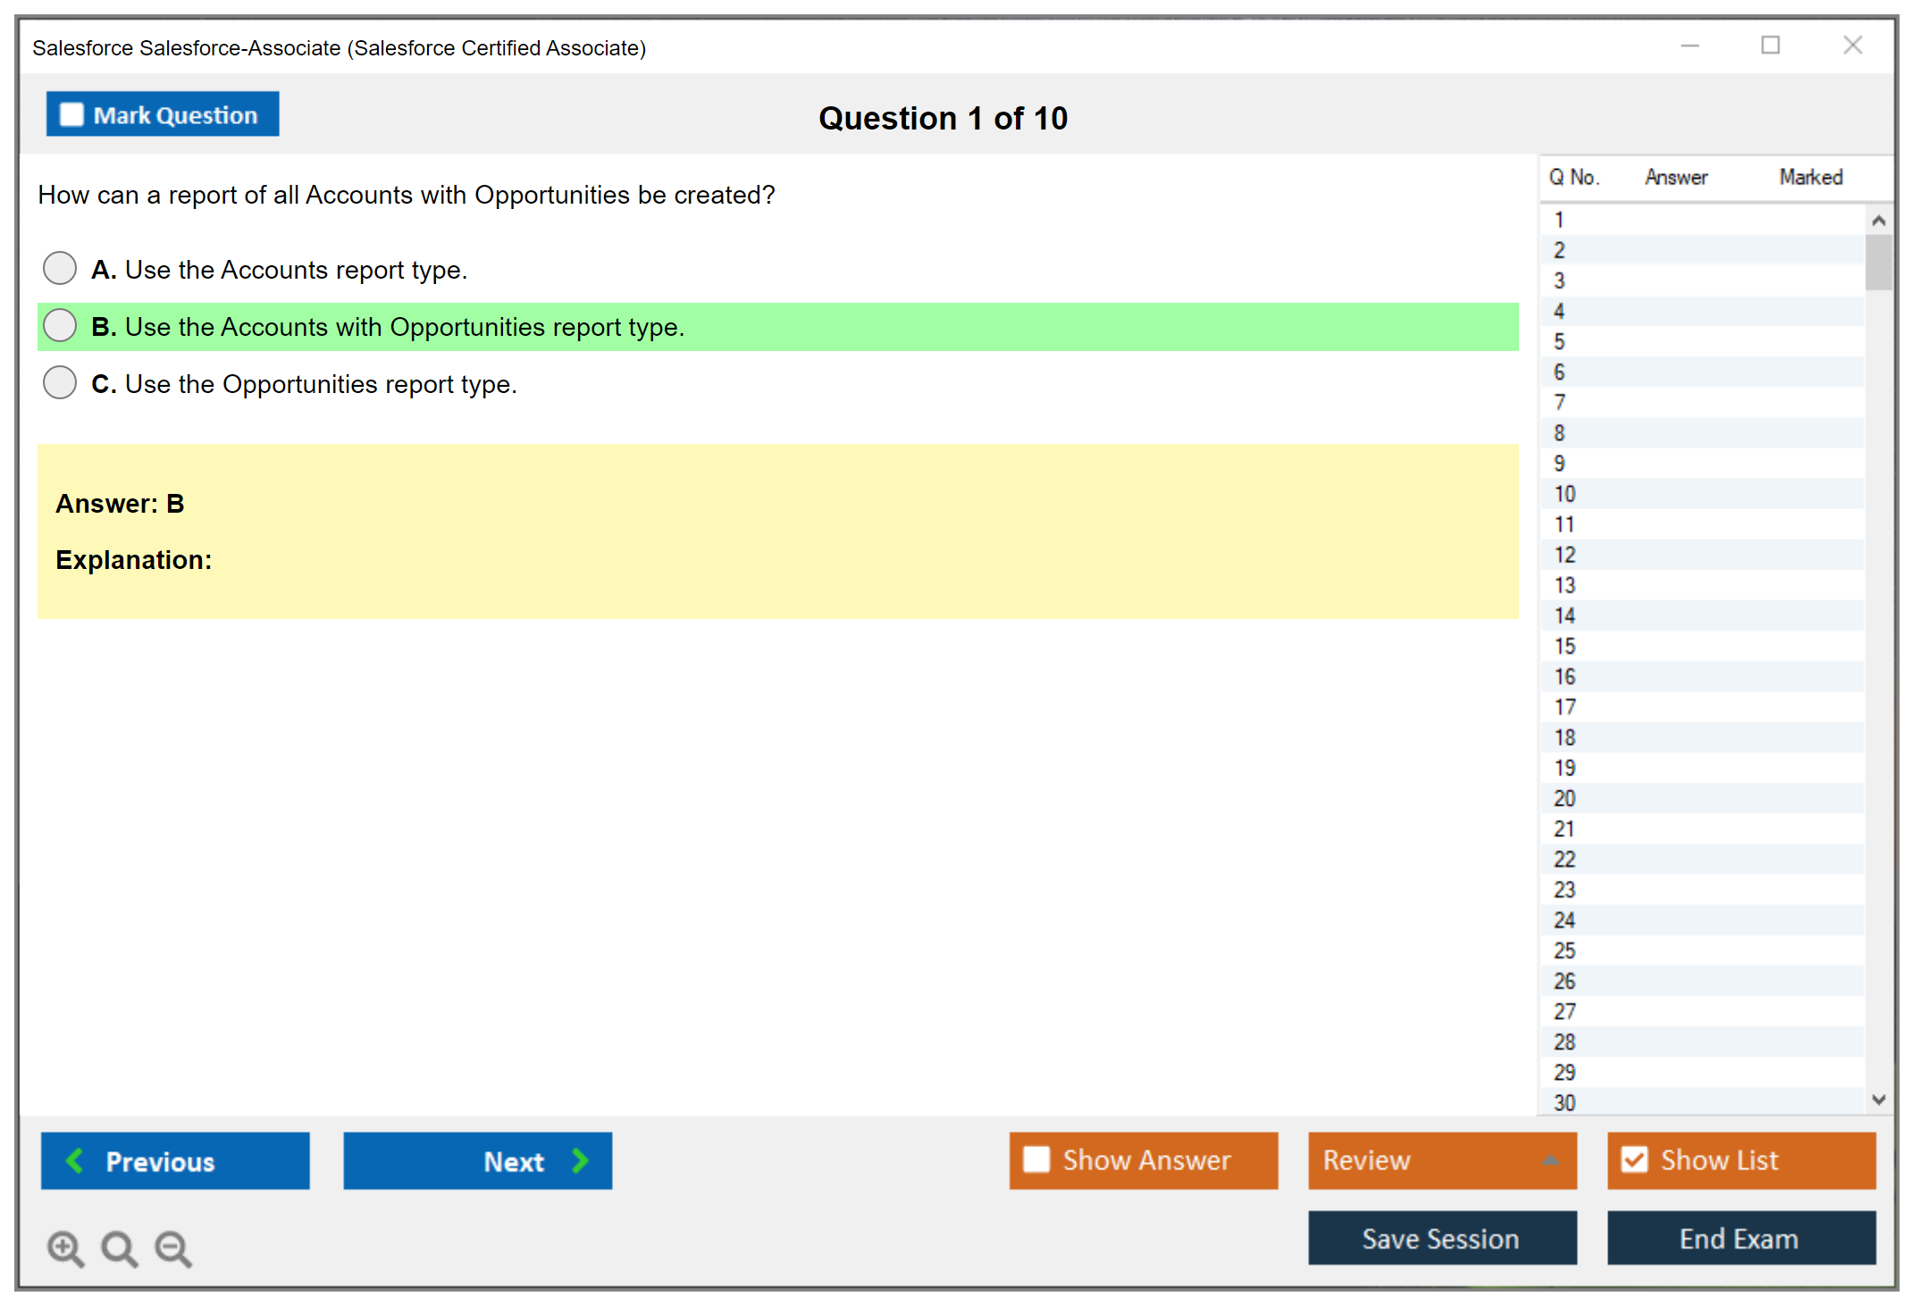
Task: Minimize the exam window
Action: 1690,46
